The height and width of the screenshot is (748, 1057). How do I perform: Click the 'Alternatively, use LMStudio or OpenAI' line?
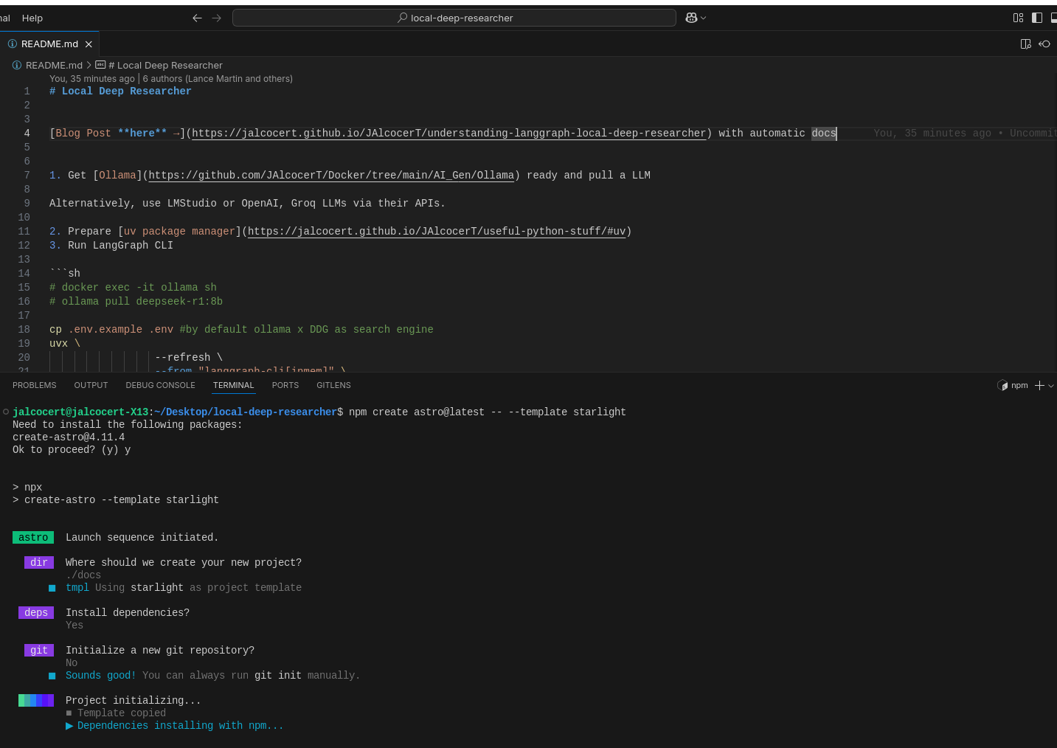pyautogui.click(x=247, y=203)
